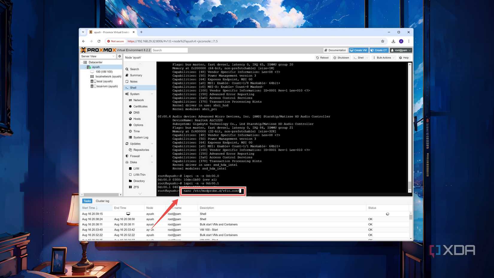Open the Bulk Actions menu
The width and height of the screenshot is (494, 278).
click(383, 58)
